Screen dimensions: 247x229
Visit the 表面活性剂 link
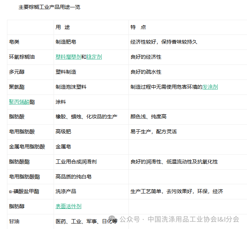click(x=68, y=206)
